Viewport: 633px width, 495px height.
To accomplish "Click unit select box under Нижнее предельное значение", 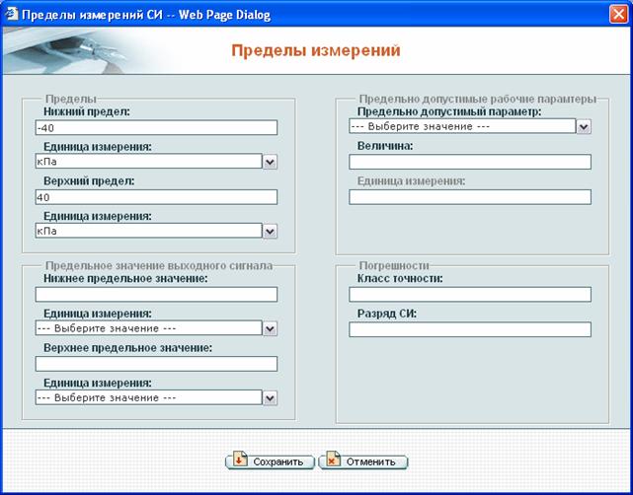I will pos(148,328).
